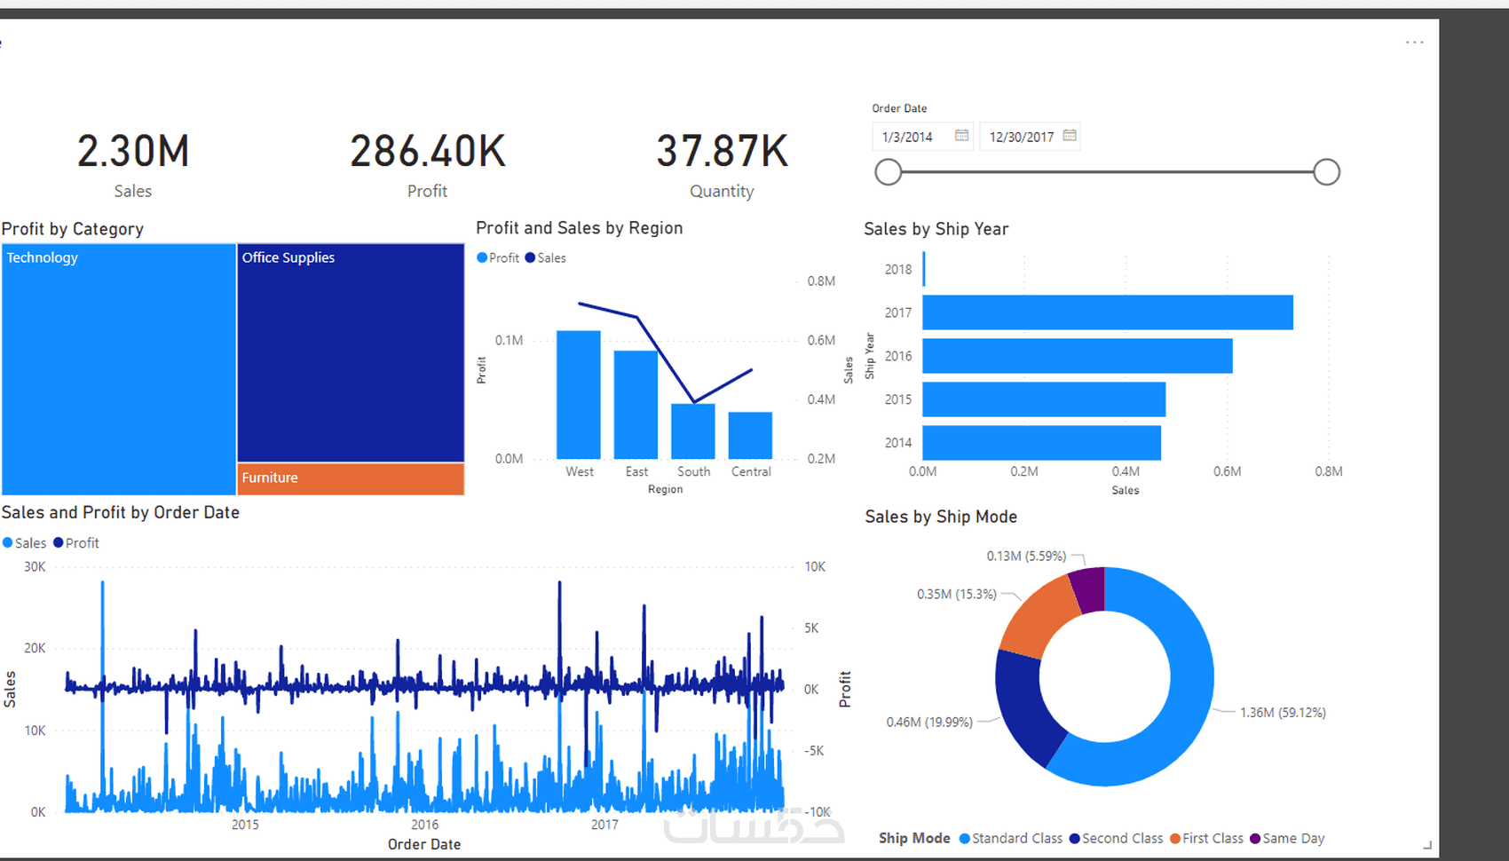This screenshot has height=861, width=1509.
Task: Click Standard Class legend marker
Action: [965, 839]
